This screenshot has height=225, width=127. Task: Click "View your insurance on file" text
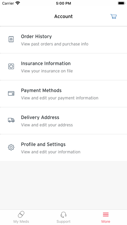(x=47, y=71)
